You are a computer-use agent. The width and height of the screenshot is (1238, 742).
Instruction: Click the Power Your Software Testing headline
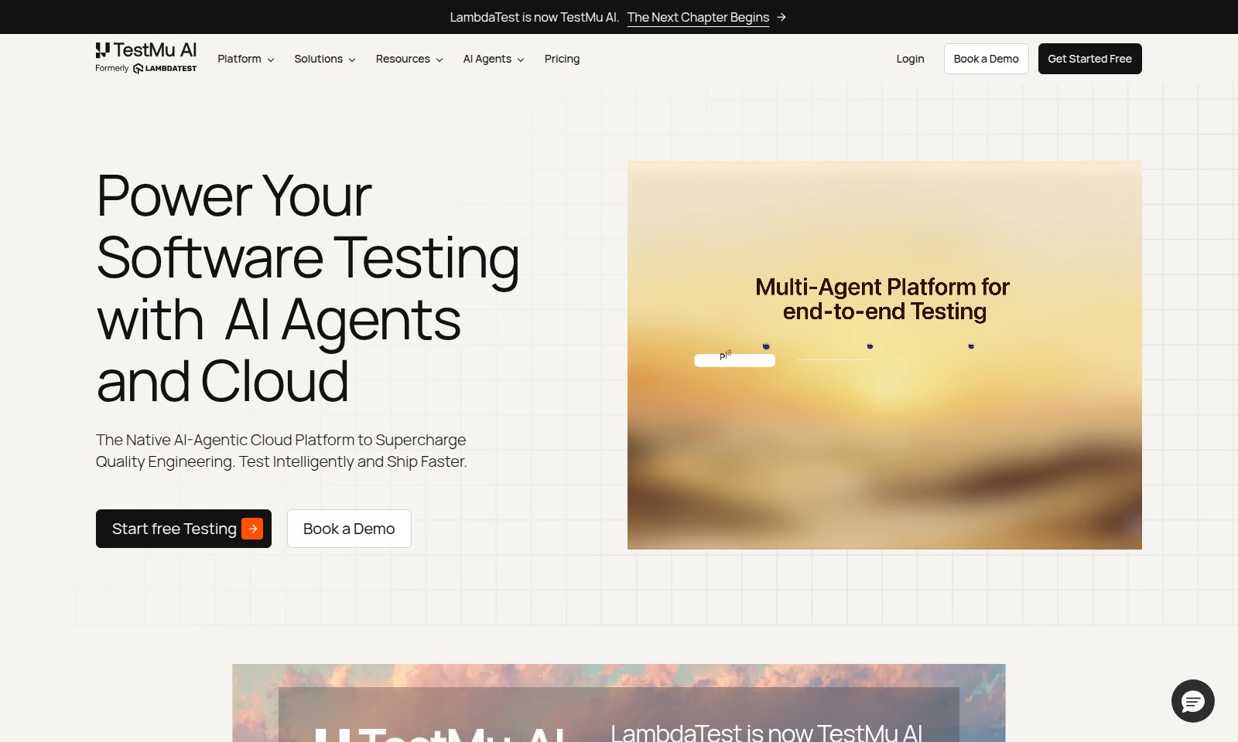[308, 288]
